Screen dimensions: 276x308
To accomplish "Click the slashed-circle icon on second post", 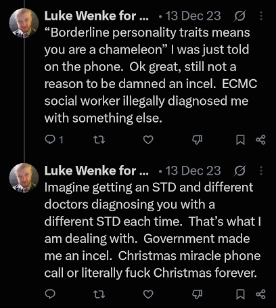I will pos(239,171).
